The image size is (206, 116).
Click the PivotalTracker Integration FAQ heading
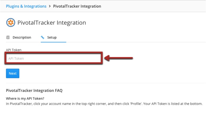coord(34,91)
